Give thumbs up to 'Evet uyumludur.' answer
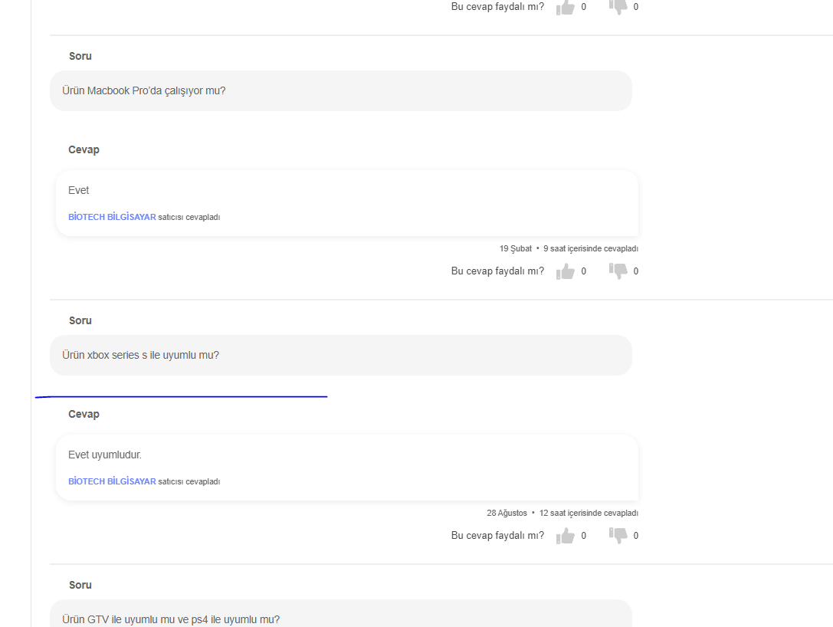The image size is (833, 627). pos(566,536)
